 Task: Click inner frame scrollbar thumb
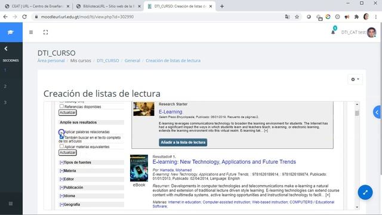[x=357, y=113]
